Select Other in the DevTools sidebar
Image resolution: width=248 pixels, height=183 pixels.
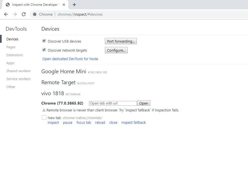[x=11, y=87]
